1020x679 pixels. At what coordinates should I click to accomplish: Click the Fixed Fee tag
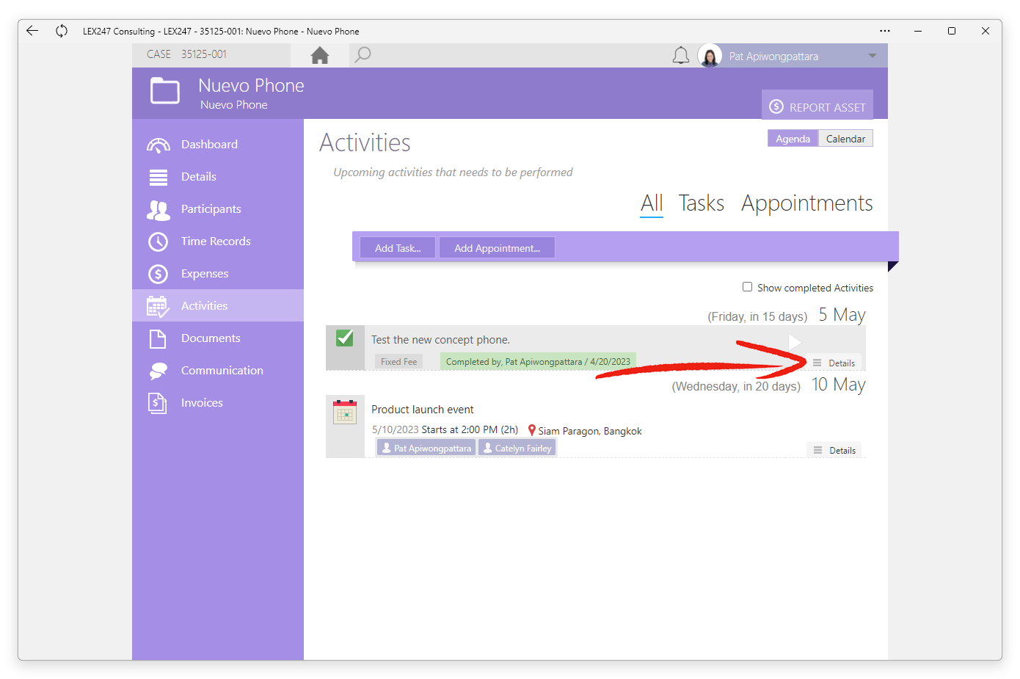pyautogui.click(x=398, y=361)
